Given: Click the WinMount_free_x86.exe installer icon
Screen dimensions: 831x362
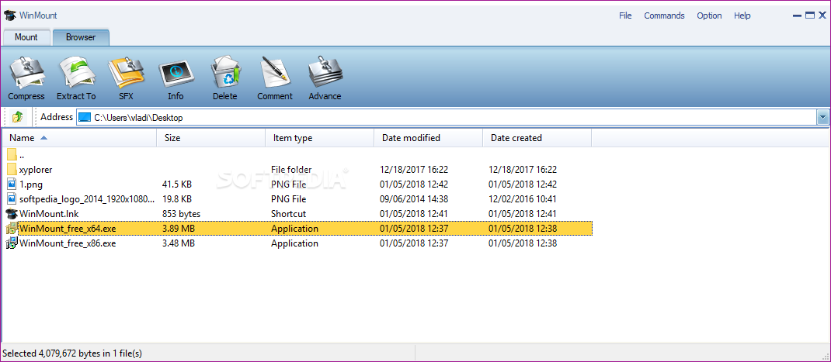Looking at the screenshot, I should pos(12,243).
